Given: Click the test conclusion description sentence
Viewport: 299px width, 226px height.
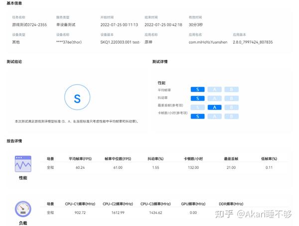Looking at the screenshot, I should pyautogui.click(x=77, y=121).
